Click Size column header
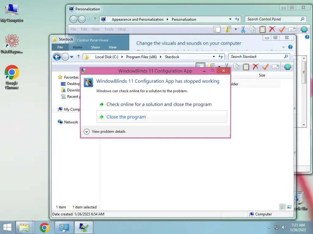 tap(262, 75)
